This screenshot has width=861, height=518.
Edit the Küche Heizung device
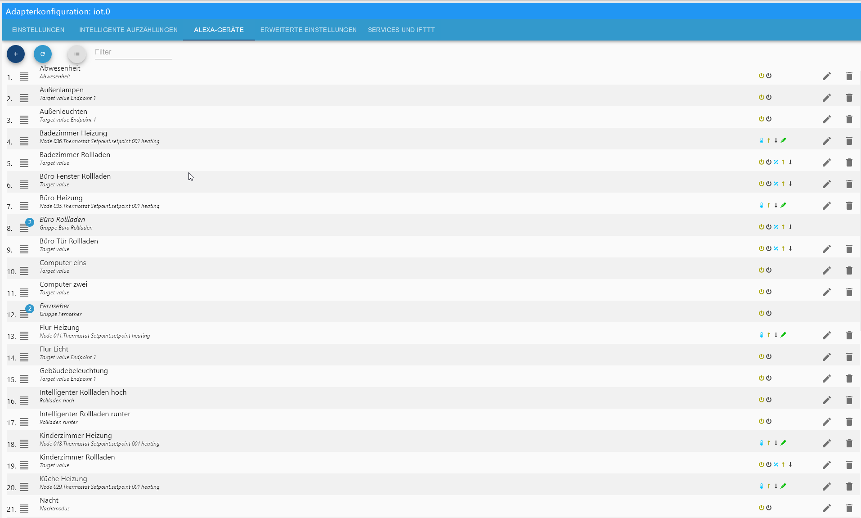point(827,486)
